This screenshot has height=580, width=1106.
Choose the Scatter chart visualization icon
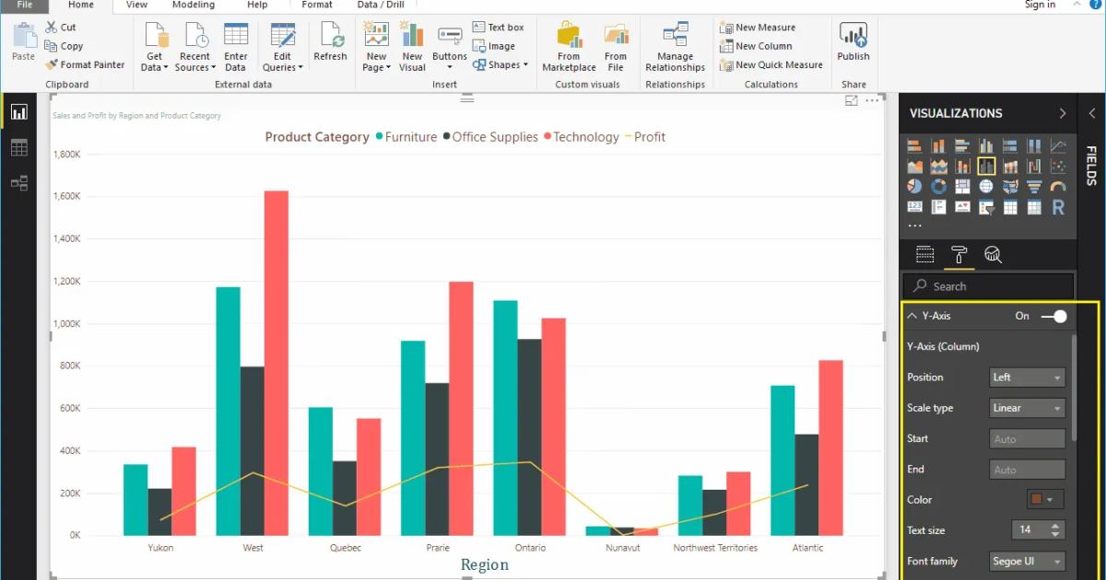[x=1058, y=166]
